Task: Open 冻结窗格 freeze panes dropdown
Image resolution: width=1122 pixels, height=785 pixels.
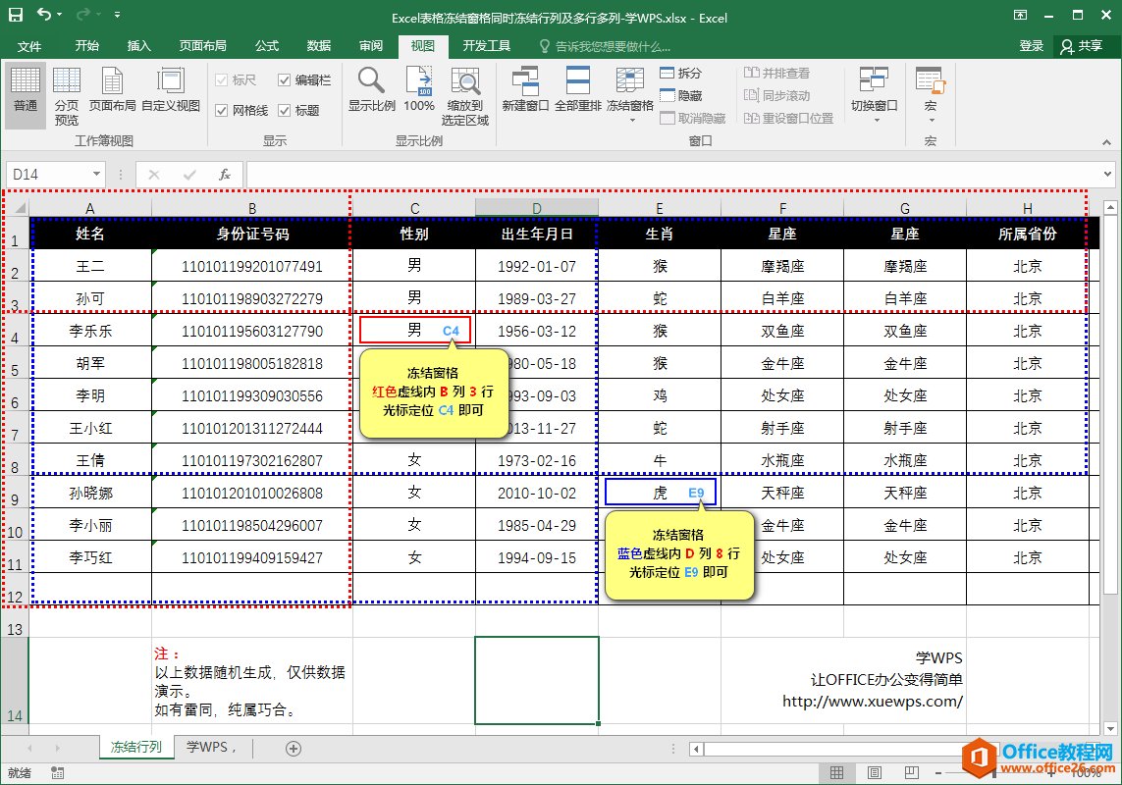Action: pyautogui.click(x=630, y=94)
